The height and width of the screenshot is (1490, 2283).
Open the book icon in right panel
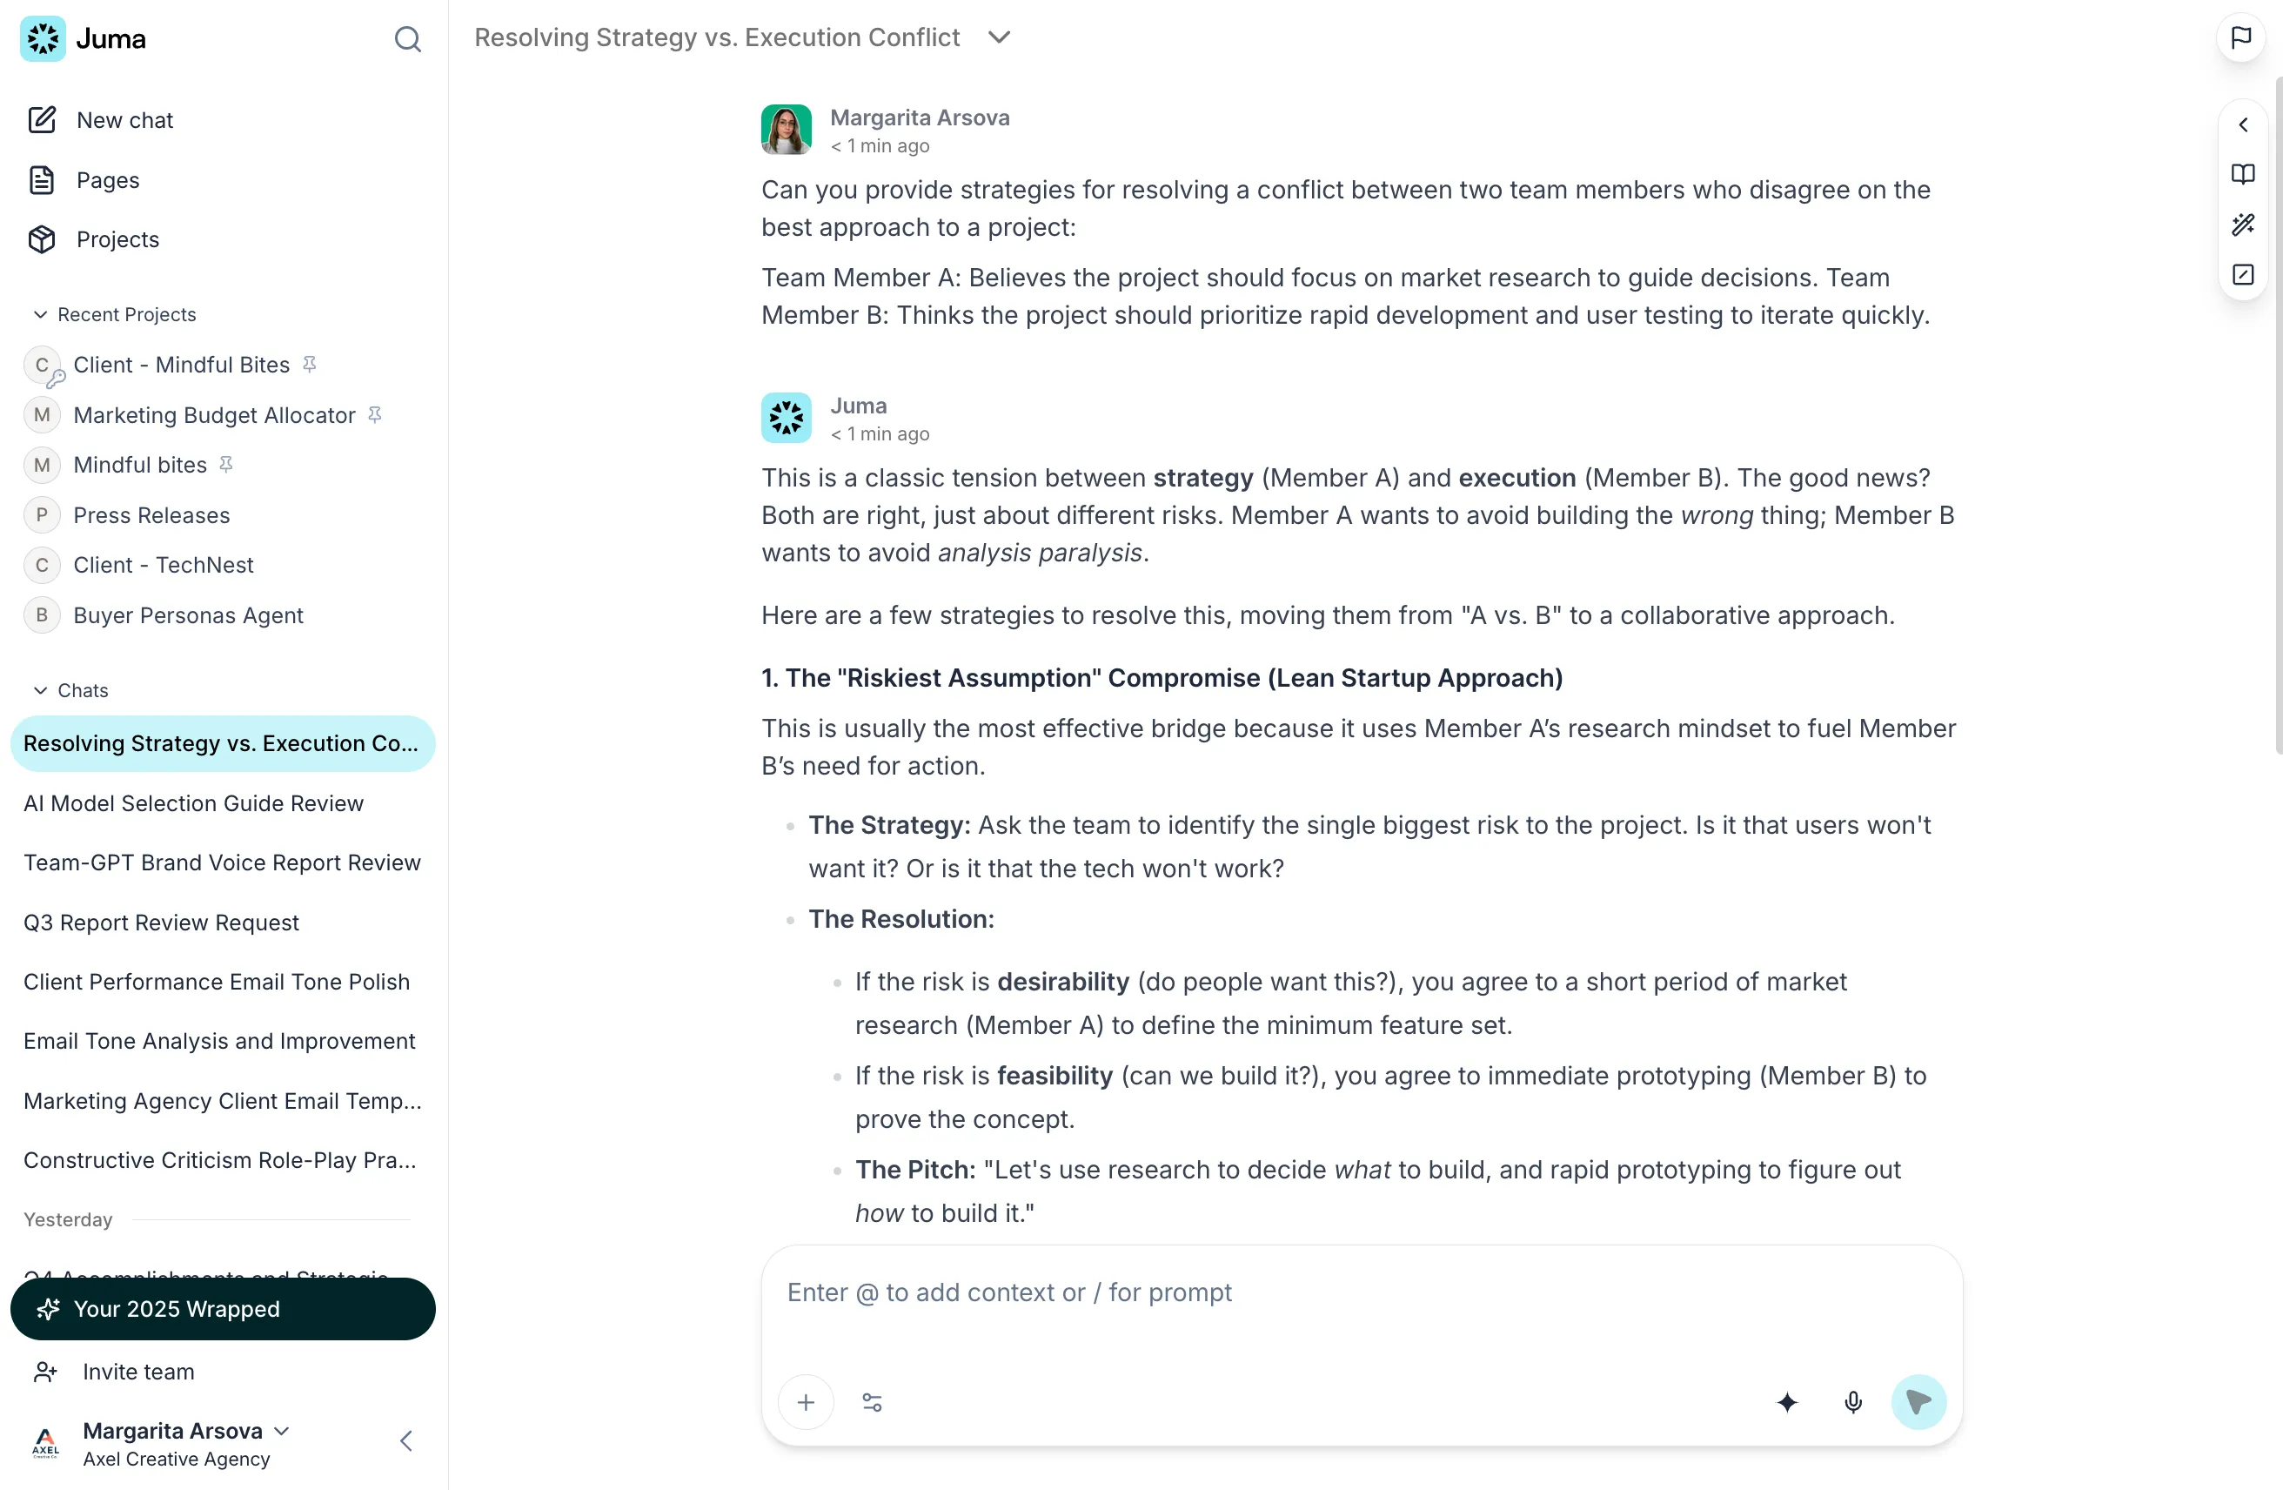2243,174
